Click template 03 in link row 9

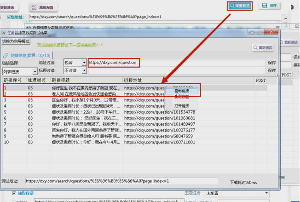click(x=30, y=136)
